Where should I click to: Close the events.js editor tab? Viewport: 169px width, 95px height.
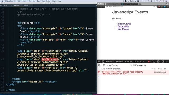point(32,5)
